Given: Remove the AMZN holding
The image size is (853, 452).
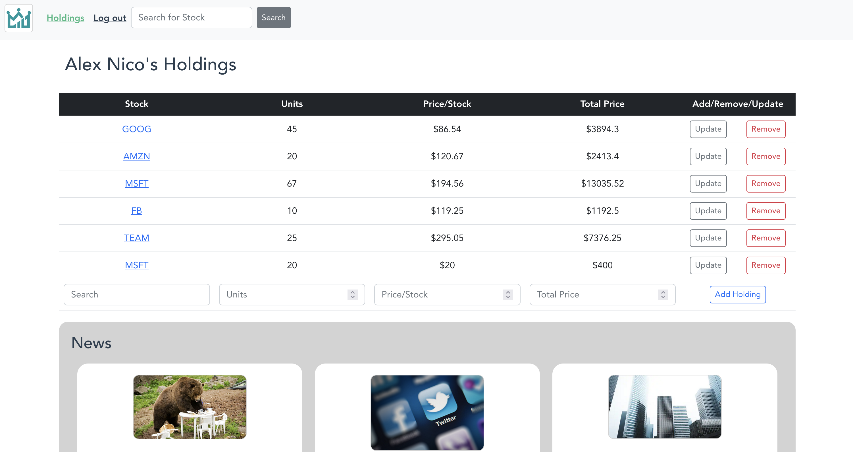Looking at the screenshot, I should 765,156.
